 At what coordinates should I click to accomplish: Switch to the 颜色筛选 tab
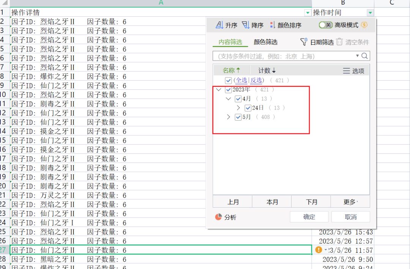[265, 42]
